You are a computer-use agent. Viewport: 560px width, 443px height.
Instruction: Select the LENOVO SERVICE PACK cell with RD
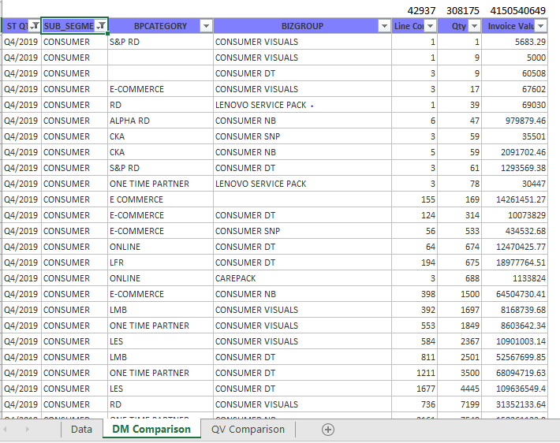click(x=302, y=105)
